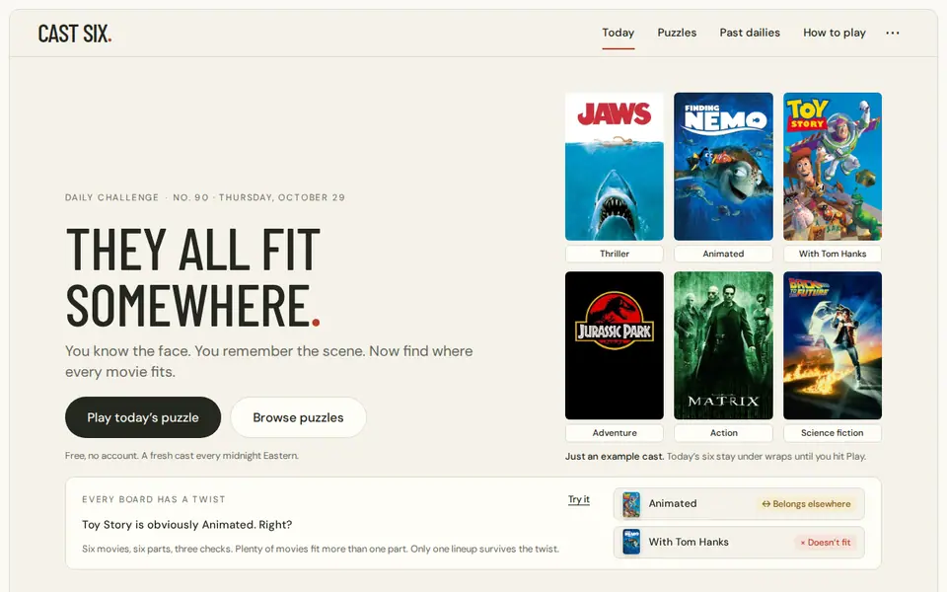Go to Past dailies

point(750,33)
